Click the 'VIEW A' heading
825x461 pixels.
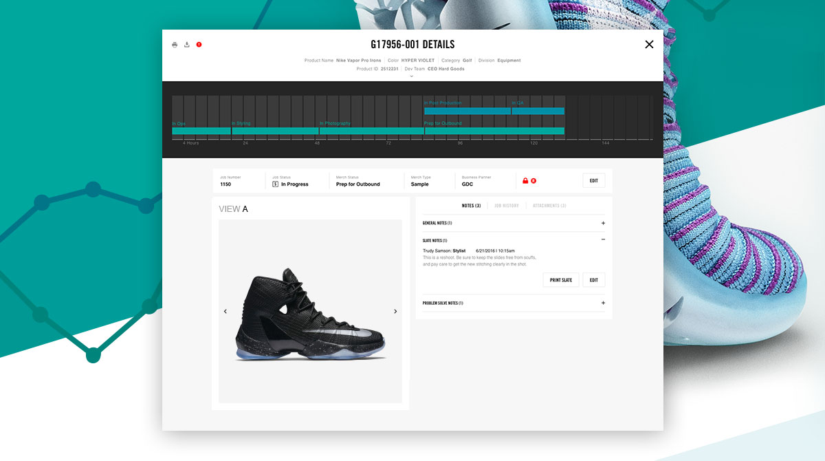233,209
